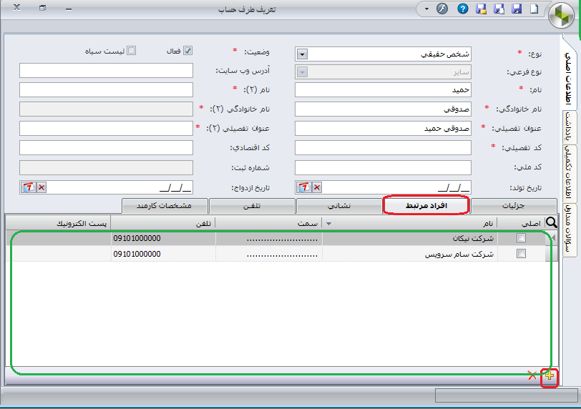Image resolution: width=581 pixels, height=409 pixels.
Task: Click the green application orb logo button
Action: (x=561, y=15)
